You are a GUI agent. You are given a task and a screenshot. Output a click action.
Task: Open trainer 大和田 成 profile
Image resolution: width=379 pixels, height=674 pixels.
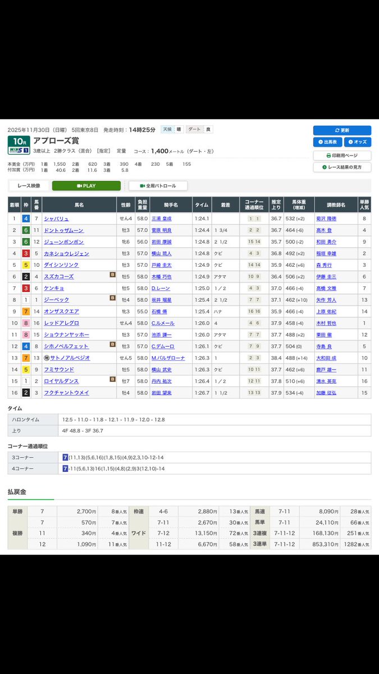pos(327,358)
